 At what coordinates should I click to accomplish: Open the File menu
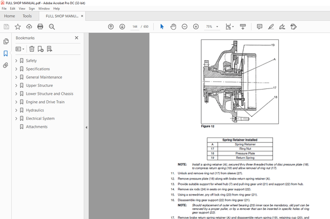(4, 9)
